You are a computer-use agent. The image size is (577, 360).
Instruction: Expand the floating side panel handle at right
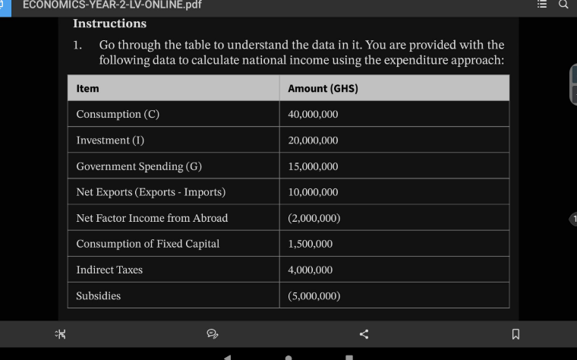click(x=573, y=84)
